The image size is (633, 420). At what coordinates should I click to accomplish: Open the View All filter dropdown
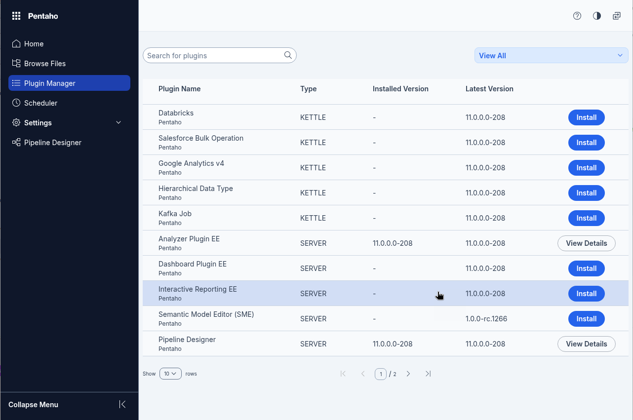click(551, 55)
